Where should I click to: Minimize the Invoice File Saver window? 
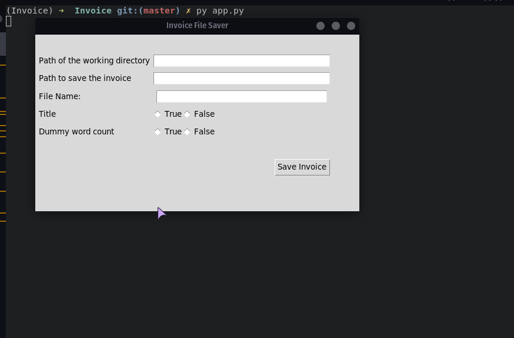(321, 26)
